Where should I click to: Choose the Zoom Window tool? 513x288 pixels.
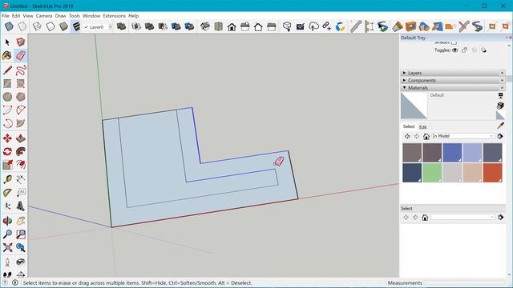pos(21,234)
